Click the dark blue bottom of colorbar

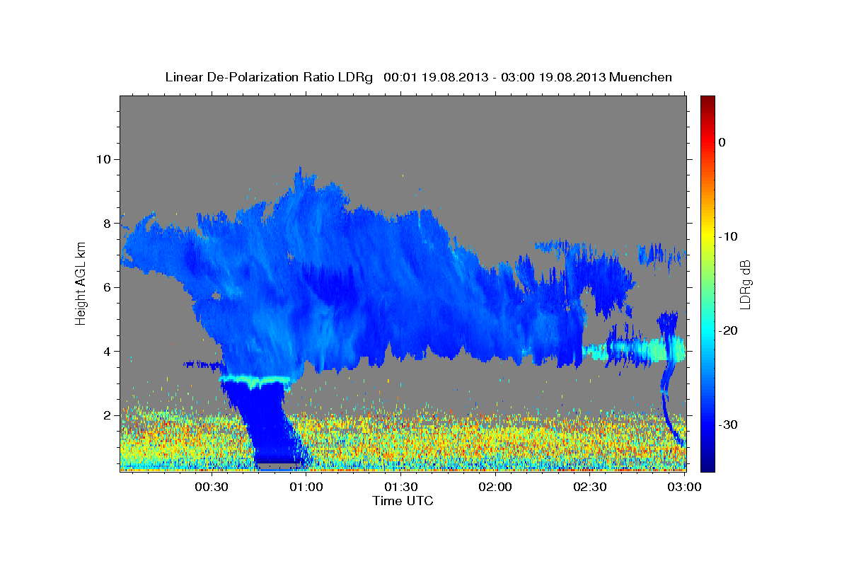707,463
